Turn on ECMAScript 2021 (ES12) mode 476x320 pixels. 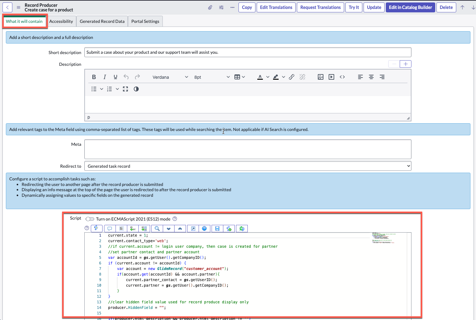(90, 219)
